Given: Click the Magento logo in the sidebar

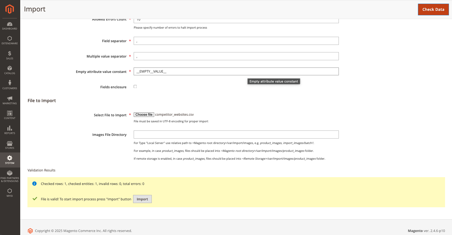Looking at the screenshot, I should [x=10, y=9].
